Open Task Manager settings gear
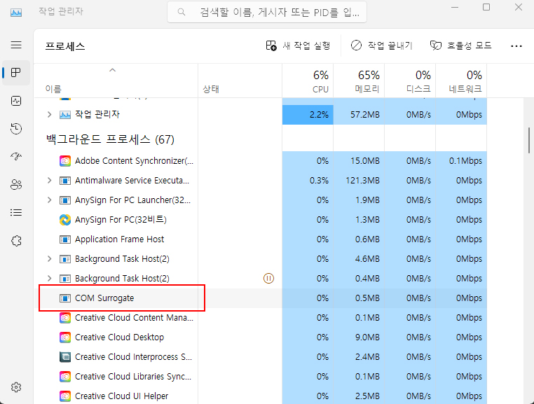The height and width of the screenshot is (404, 534). [x=16, y=387]
